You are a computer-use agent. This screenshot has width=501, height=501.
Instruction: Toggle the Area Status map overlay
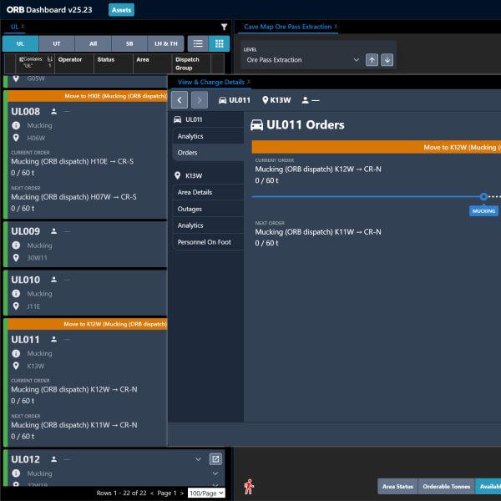tap(397, 486)
